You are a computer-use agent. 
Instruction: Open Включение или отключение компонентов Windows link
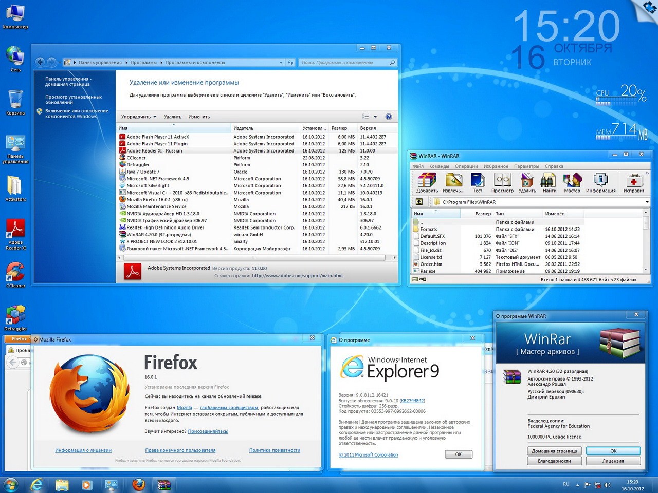pyautogui.click(x=77, y=113)
